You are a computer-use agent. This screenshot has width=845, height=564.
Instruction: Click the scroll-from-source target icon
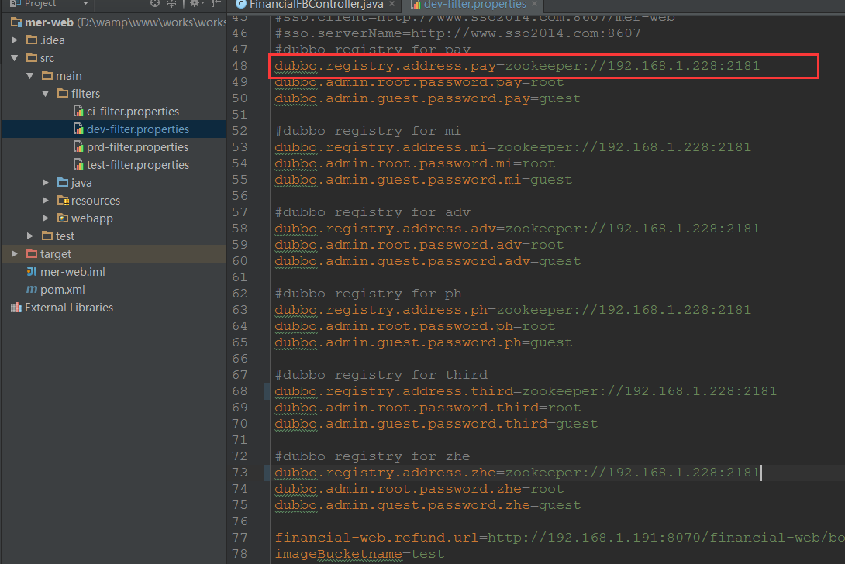coord(155,3)
